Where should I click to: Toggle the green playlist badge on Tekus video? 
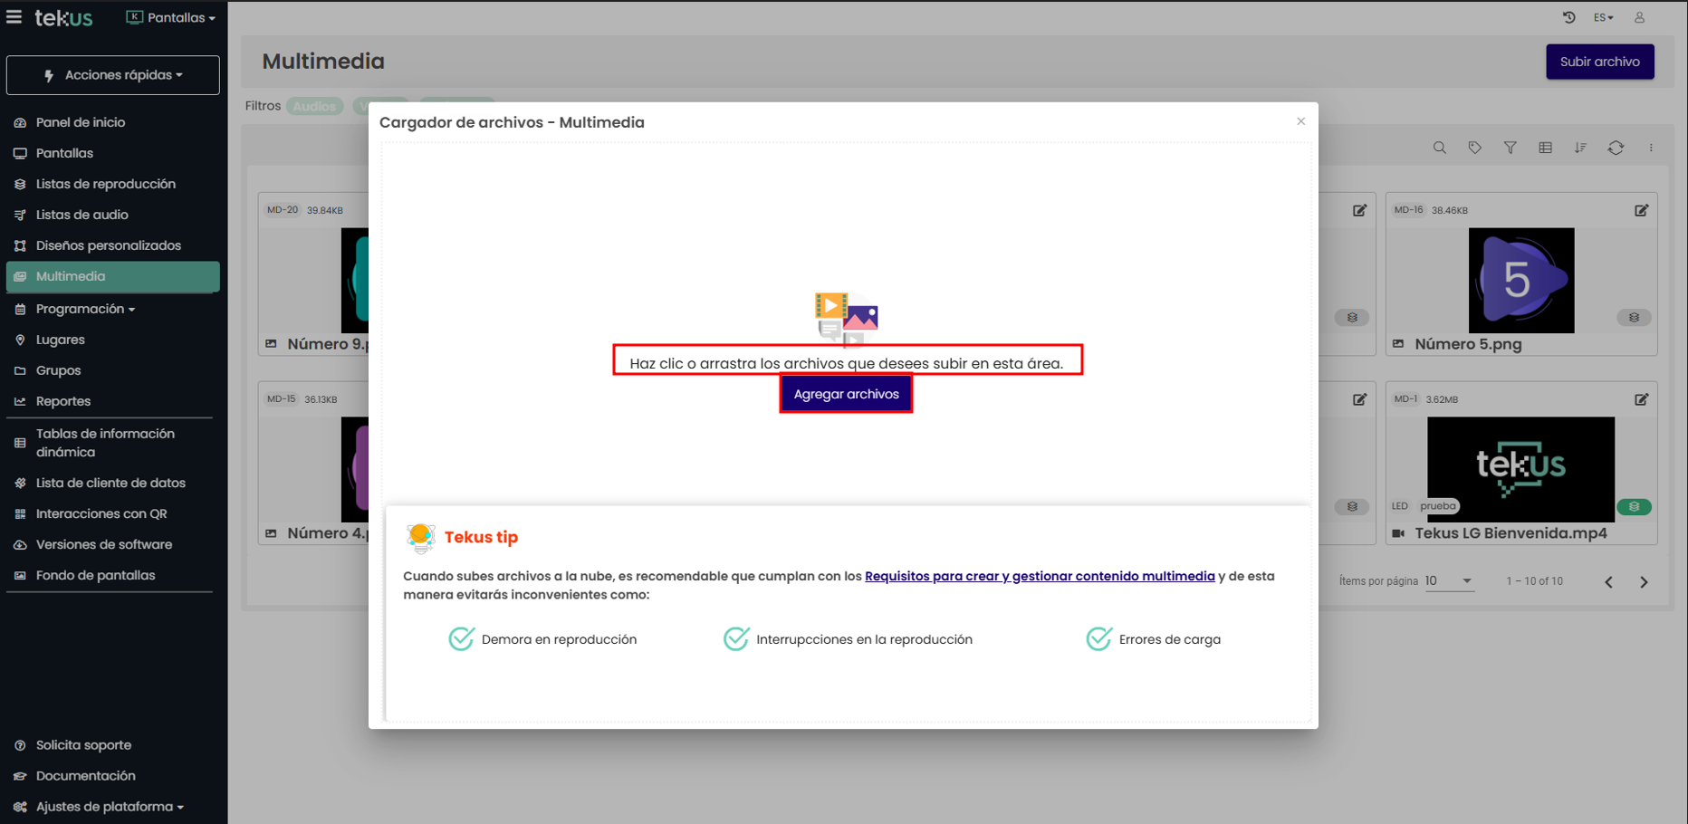[x=1634, y=506]
